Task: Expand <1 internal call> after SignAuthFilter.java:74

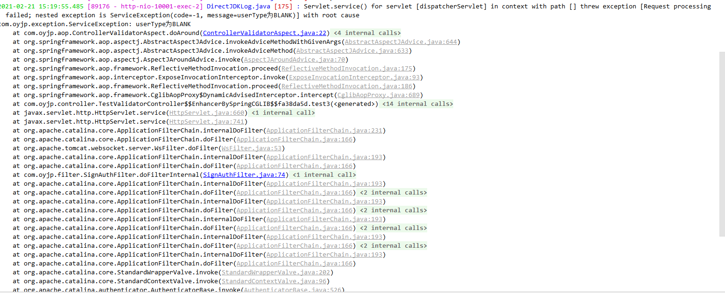Action: coord(324,175)
